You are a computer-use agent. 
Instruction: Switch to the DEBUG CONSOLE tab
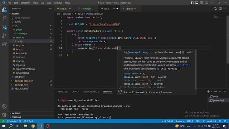(91, 92)
